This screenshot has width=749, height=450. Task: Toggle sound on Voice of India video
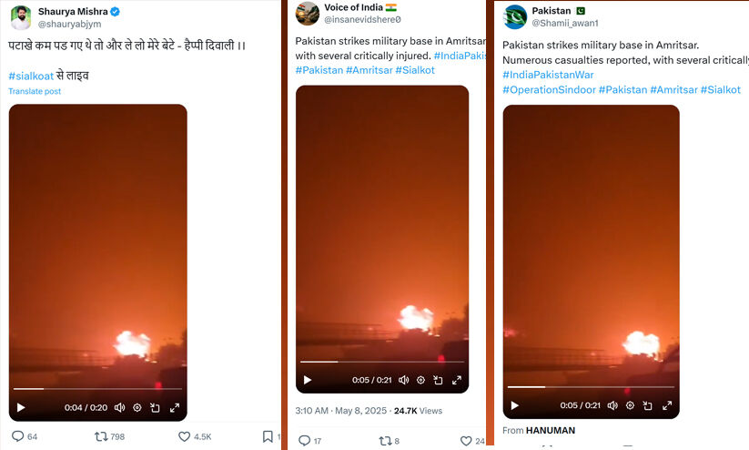coord(403,380)
